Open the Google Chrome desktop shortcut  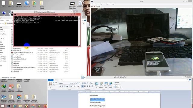19,98
